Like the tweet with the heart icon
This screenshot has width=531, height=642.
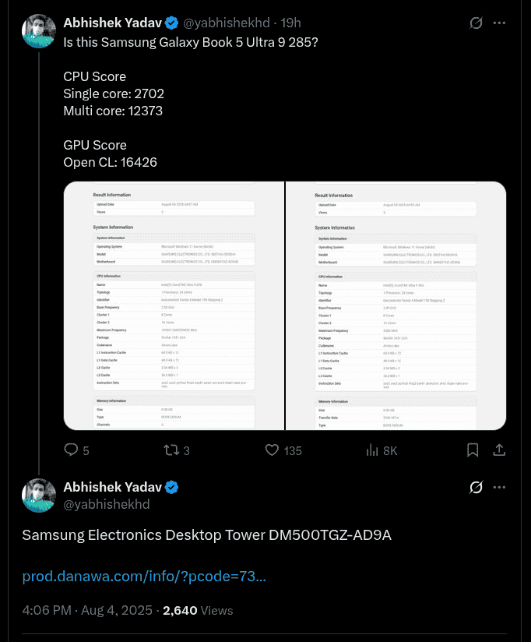point(272,450)
